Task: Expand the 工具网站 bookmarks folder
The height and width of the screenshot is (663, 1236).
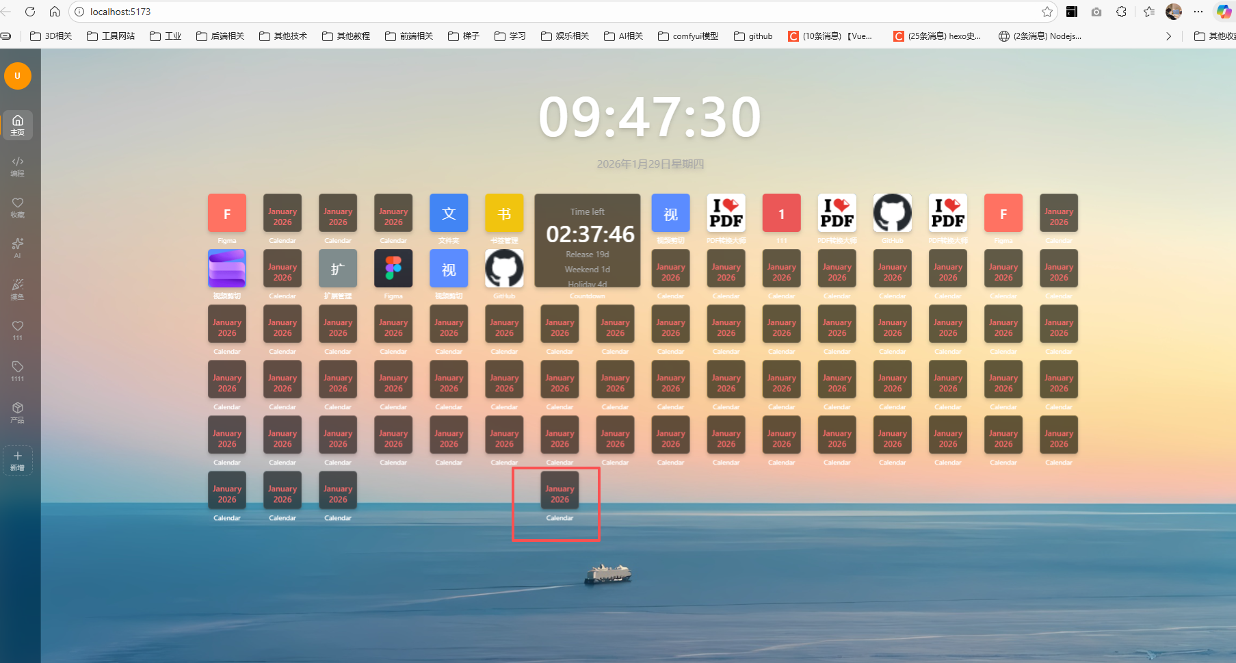Action: click(x=111, y=36)
